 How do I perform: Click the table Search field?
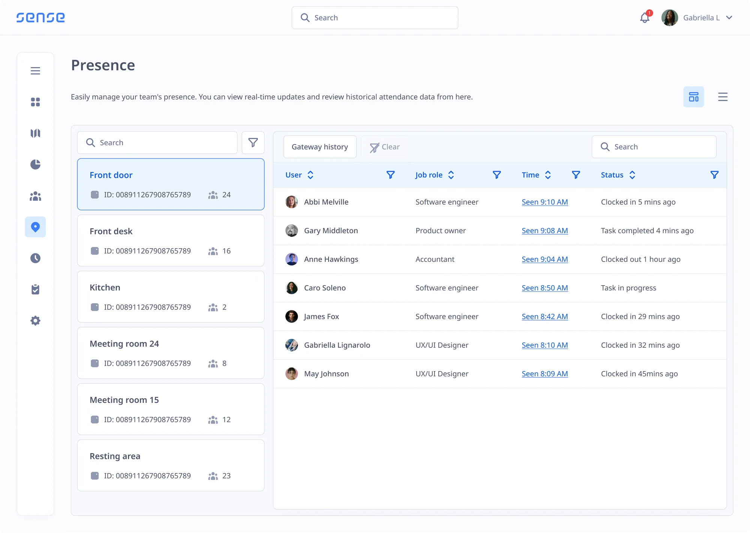click(x=654, y=147)
